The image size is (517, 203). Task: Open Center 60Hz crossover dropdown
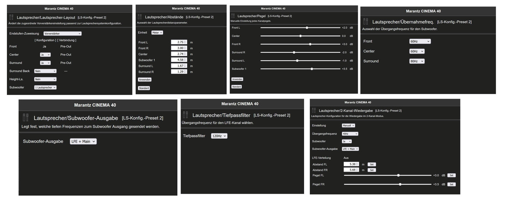[417, 51]
